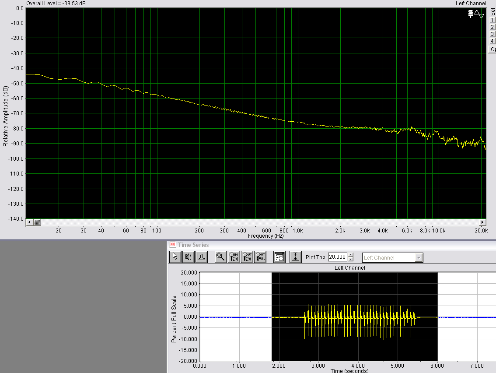Decrease Plot Top value with down arrow
The height and width of the screenshot is (373, 496).
(x=351, y=260)
